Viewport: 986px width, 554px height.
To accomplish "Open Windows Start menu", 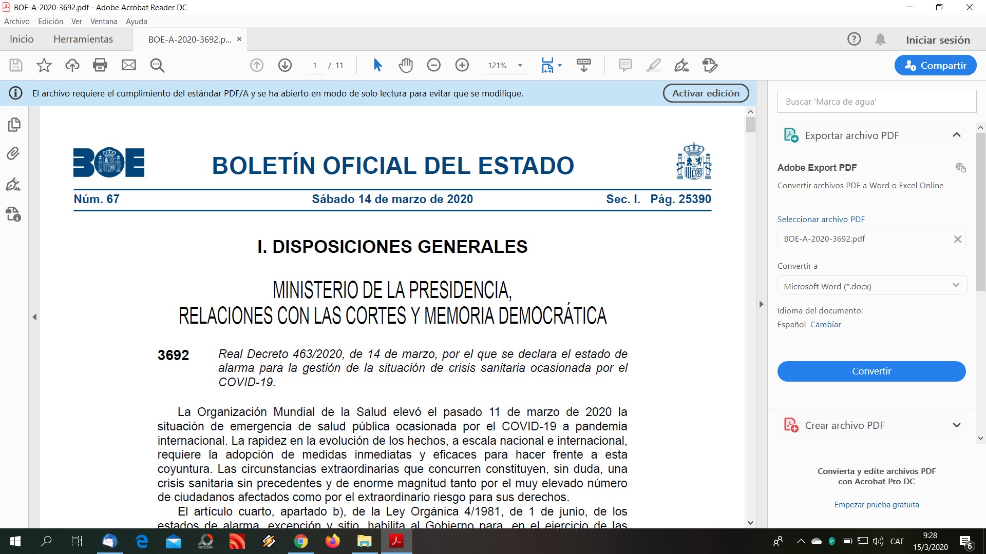I will pos(15,541).
